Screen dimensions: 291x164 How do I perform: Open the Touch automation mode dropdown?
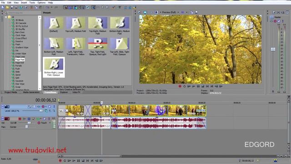50,123
